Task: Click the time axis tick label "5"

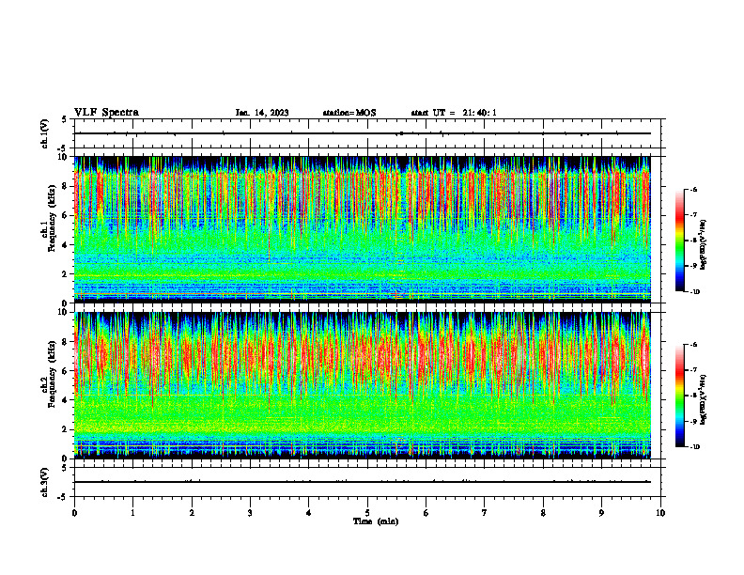Action: [x=367, y=513]
